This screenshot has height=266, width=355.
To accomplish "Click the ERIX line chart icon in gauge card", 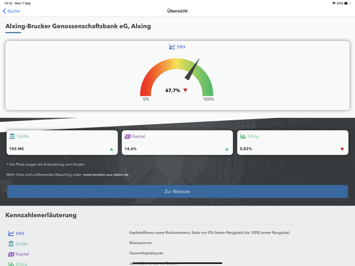I will pyautogui.click(x=172, y=47).
